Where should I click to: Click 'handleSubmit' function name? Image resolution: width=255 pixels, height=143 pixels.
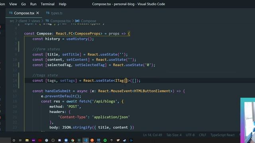(x=58, y=91)
